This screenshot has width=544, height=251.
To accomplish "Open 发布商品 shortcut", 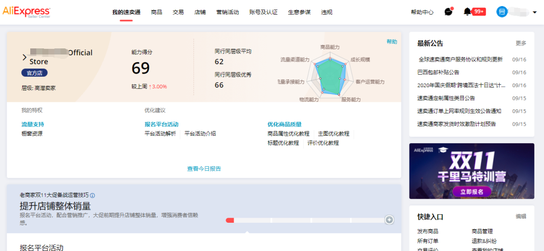I will click(428, 231).
